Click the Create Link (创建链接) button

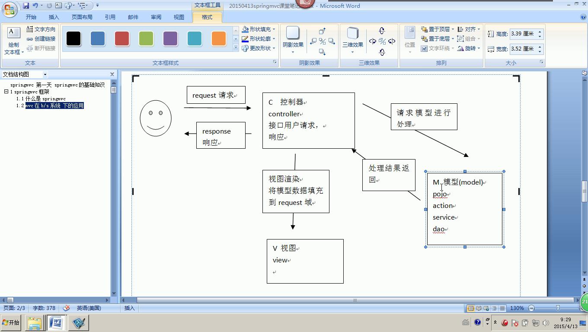[x=41, y=38]
